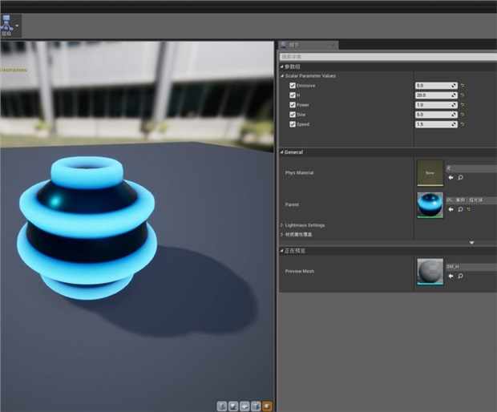Click the Preview Mesh label
This screenshot has width=497, height=412.
pos(300,272)
